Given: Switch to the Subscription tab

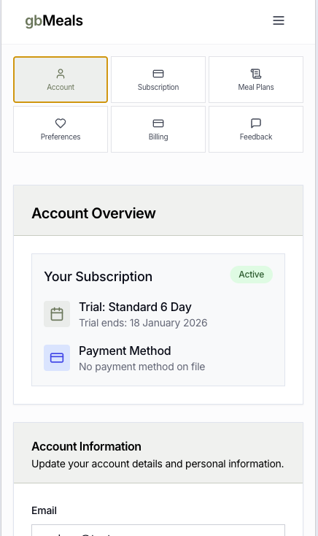Looking at the screenshot, I should 158,80.
